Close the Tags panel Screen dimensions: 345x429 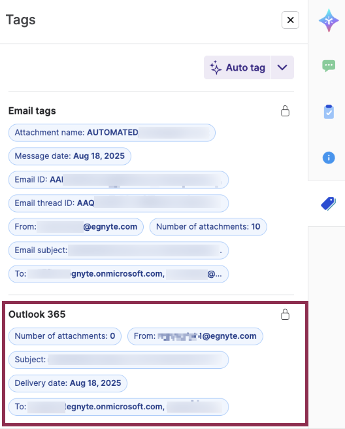[x=290, y=20]
